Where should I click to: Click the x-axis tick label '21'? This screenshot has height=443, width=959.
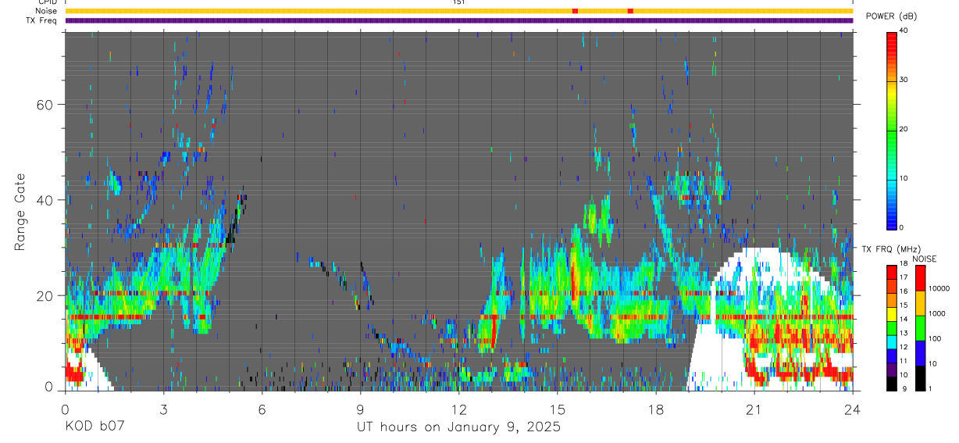pyautogui.click(x=754, y=409)
